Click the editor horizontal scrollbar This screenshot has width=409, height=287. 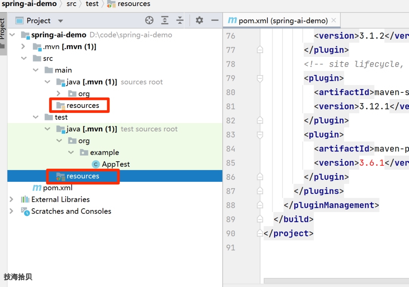coord(336,281)
